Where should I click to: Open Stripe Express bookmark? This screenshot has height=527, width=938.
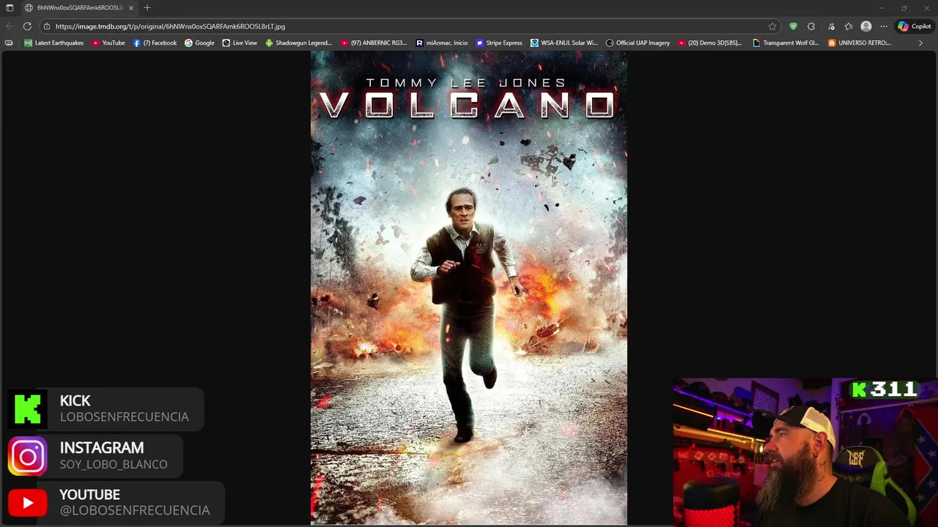pos(499,43)
